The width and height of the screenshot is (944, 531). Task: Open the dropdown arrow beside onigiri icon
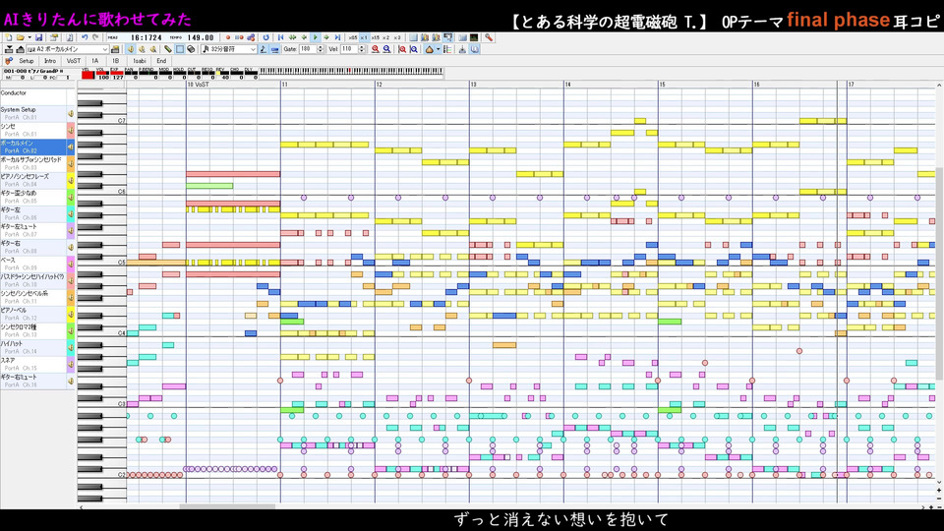click(x=438, y=49)
